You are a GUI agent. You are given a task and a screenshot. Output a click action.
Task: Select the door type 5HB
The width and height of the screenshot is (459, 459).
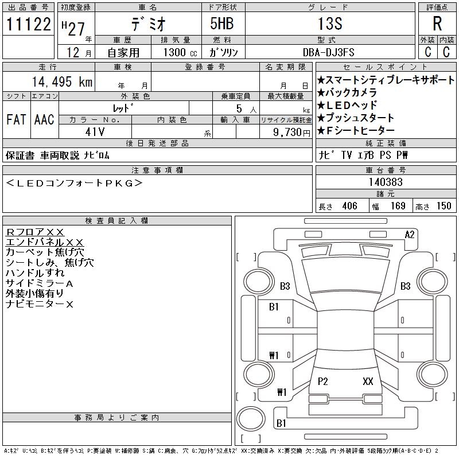click(x=222, y=24)
